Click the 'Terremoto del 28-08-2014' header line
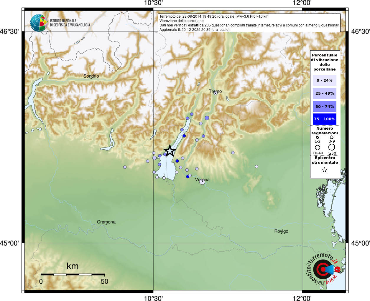 coord(214,16)
